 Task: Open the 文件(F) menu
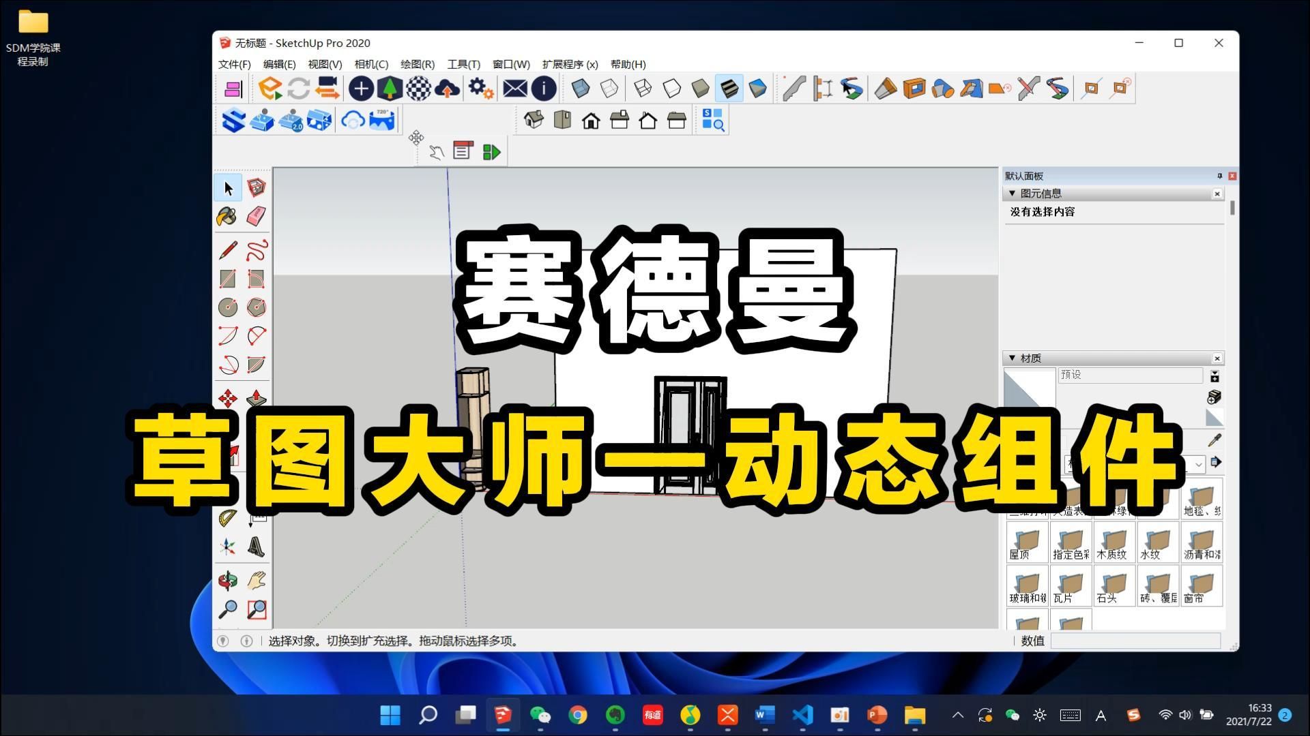point(235,64)
